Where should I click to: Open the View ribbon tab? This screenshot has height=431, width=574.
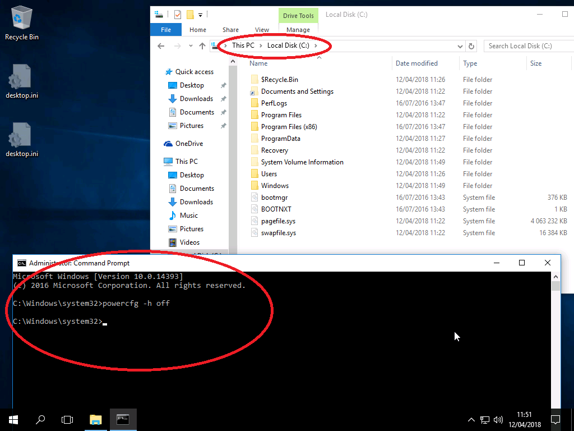[x=262, y=30]
